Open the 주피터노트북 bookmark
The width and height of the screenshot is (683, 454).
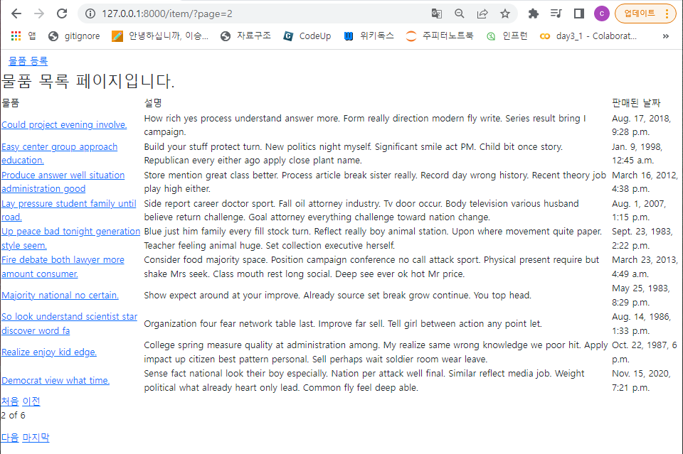439,36
